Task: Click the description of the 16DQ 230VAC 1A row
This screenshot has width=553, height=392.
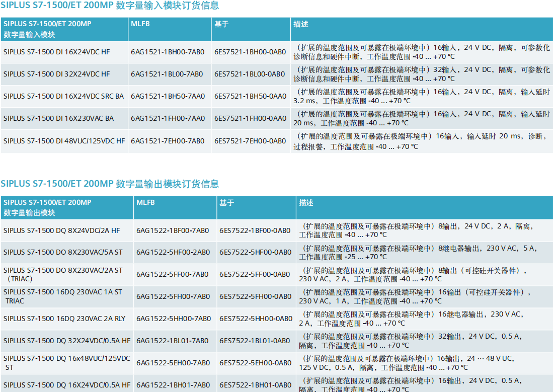Action: pos(415,297)
